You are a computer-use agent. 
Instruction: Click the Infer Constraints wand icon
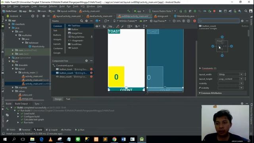pyautogui.click(x=123, y=26)
